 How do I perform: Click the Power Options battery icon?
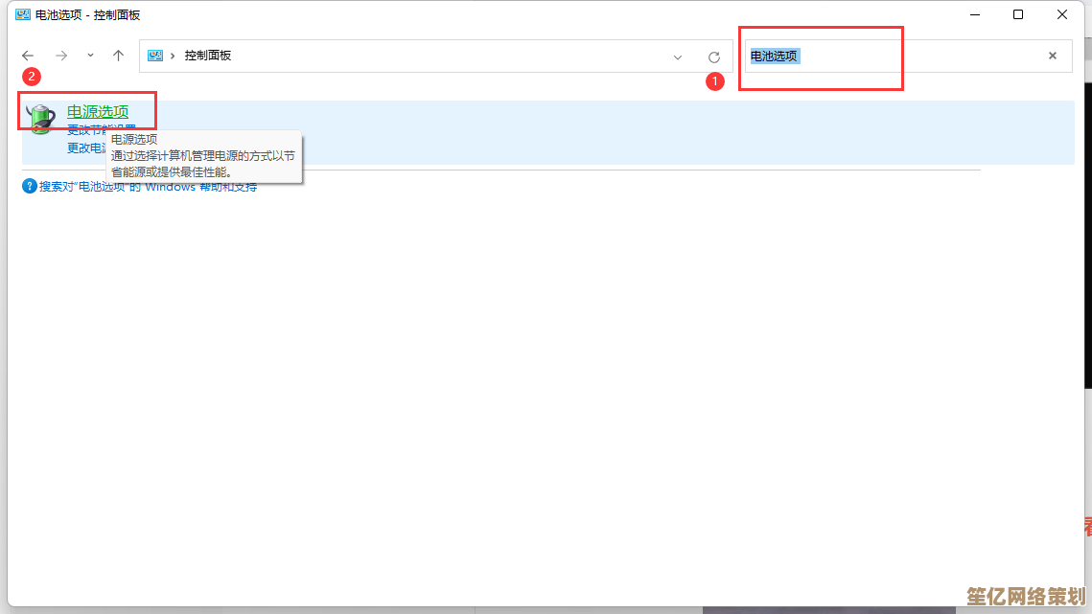(x=41, y=117)
